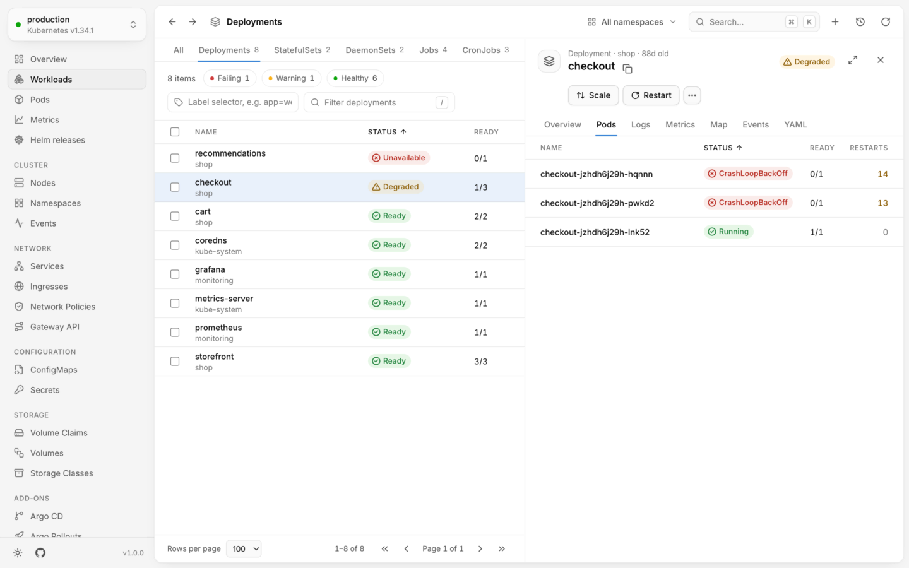Open the production cluster switcher
Screen dimensions: 909x568
coord(77,25)
